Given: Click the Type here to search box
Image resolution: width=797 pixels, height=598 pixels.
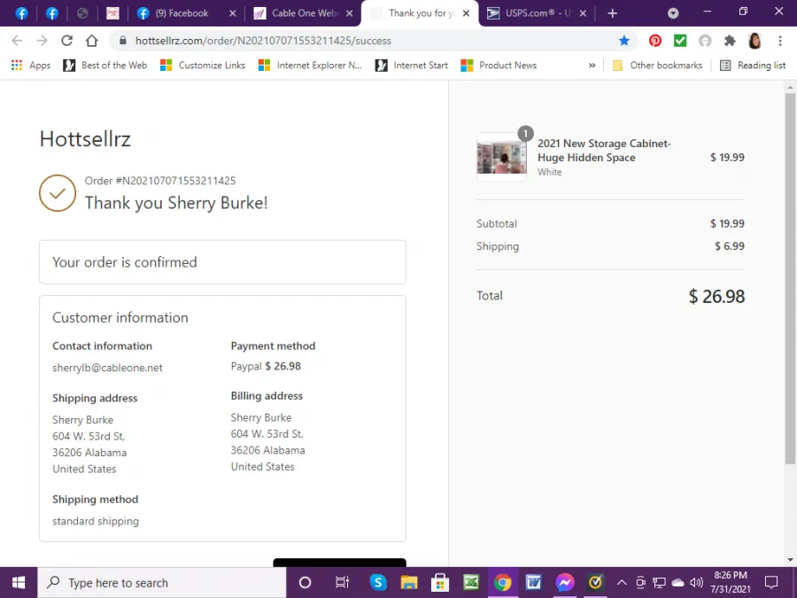Looking at the screenshot, I should (x=162, y=583).
